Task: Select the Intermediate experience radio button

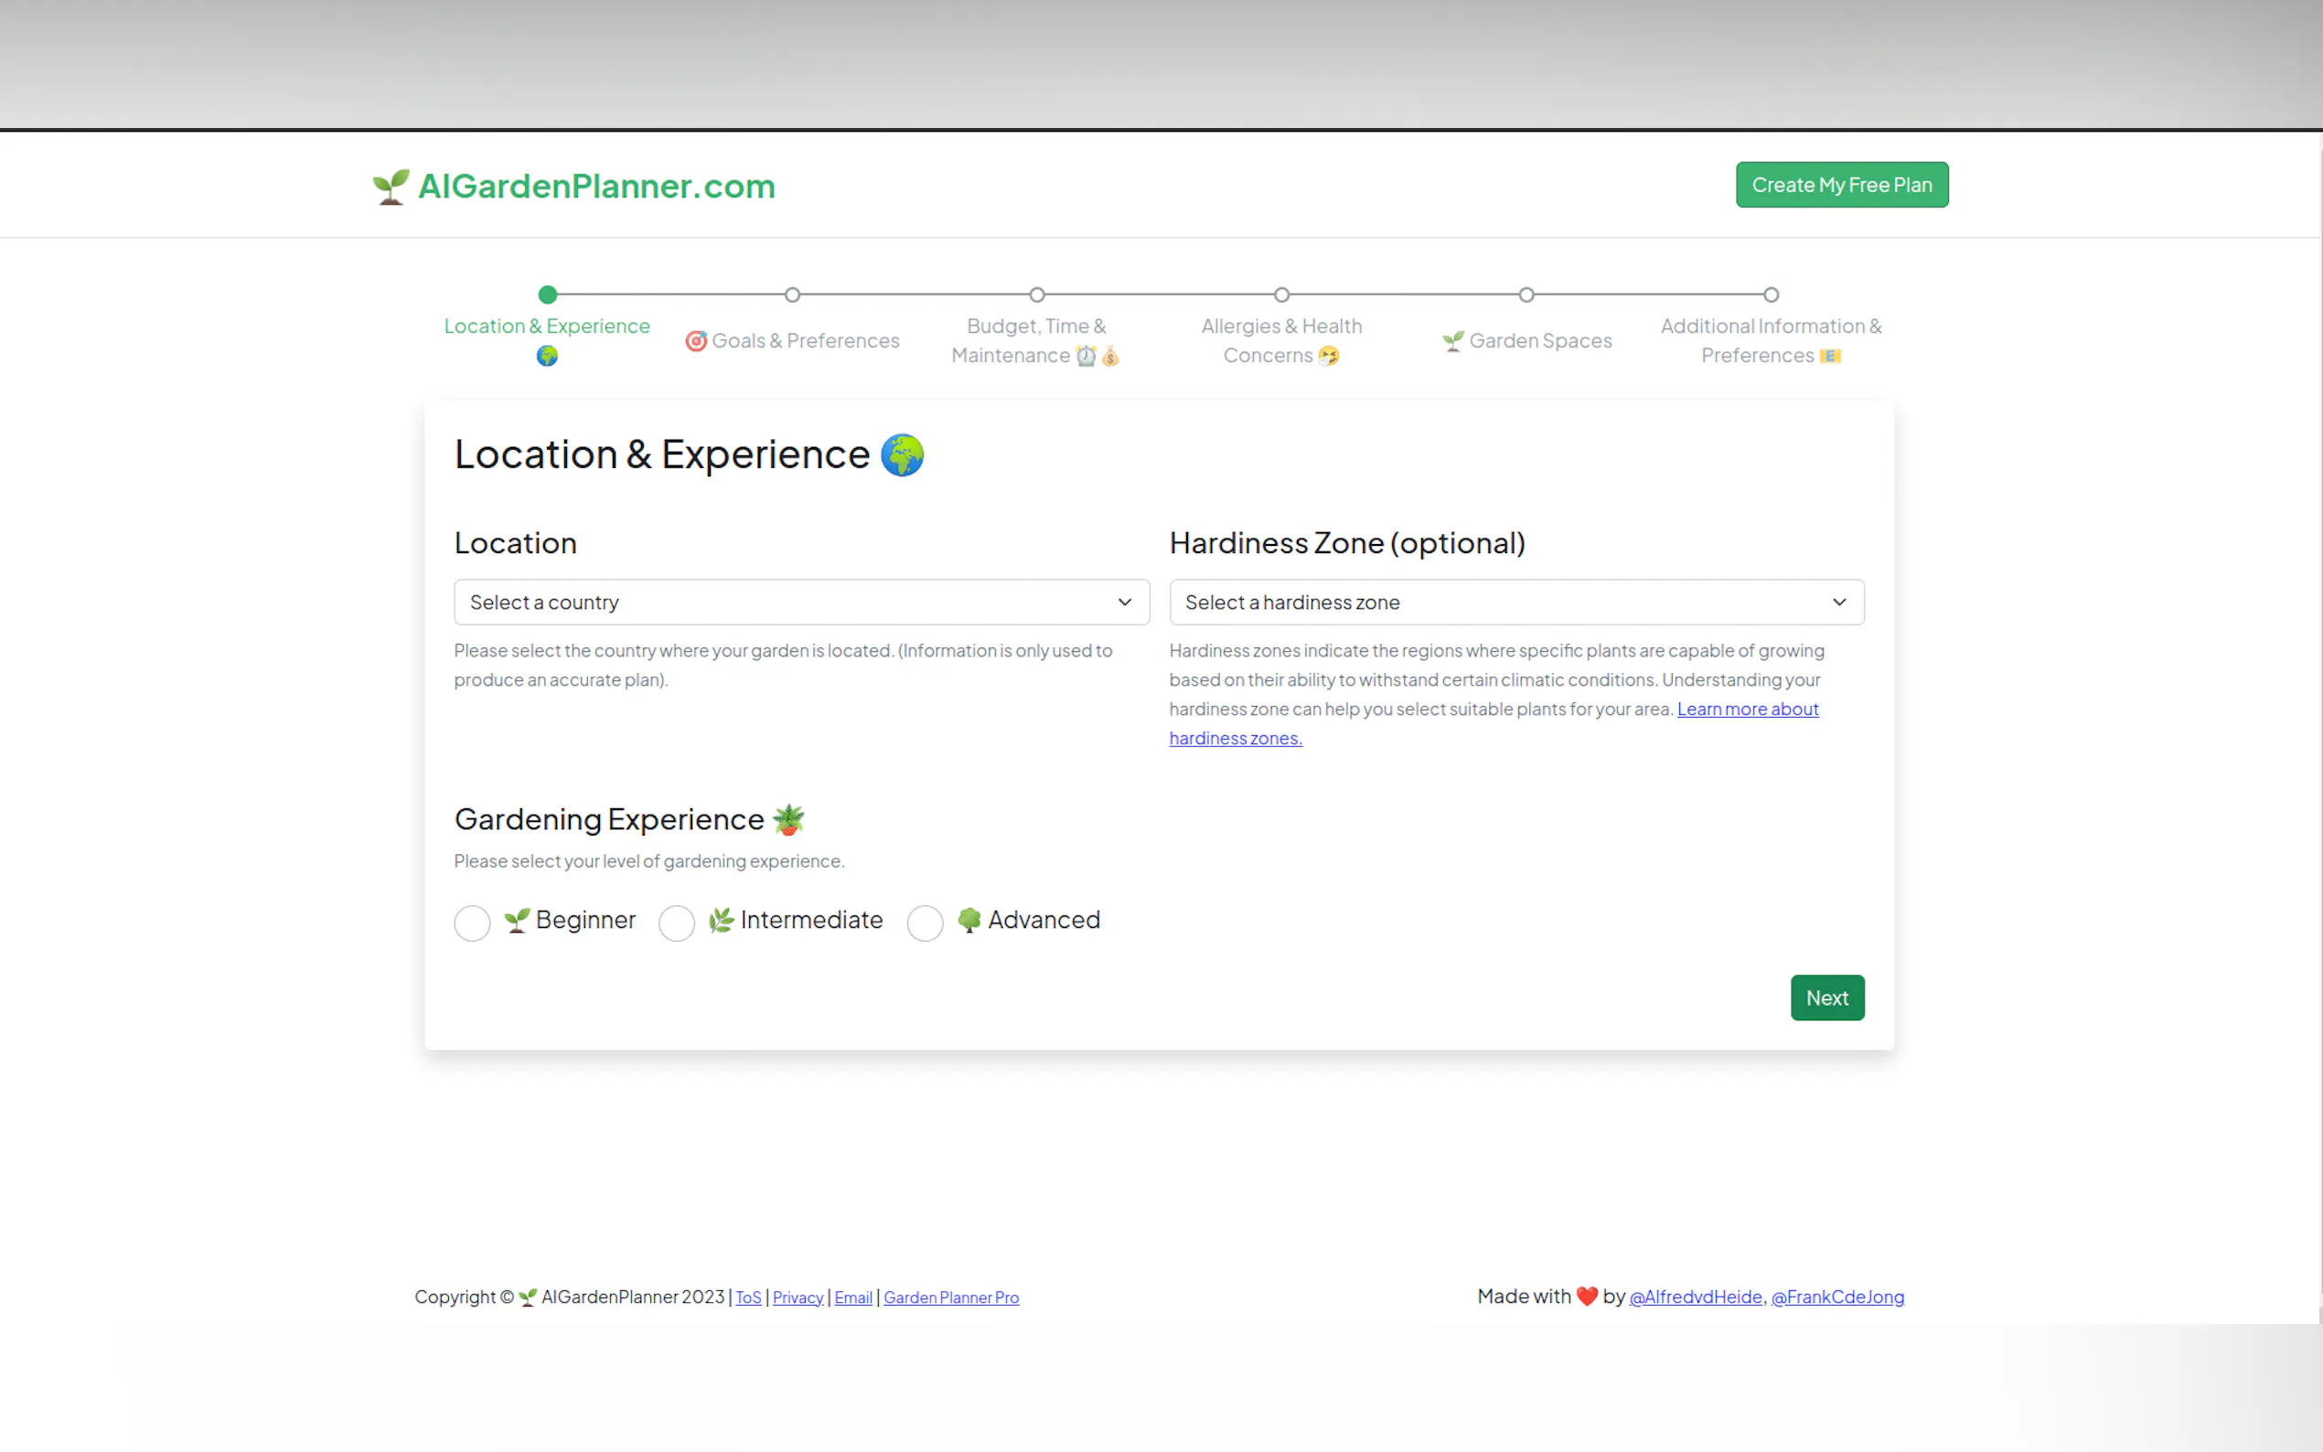Action: point(677,923)
